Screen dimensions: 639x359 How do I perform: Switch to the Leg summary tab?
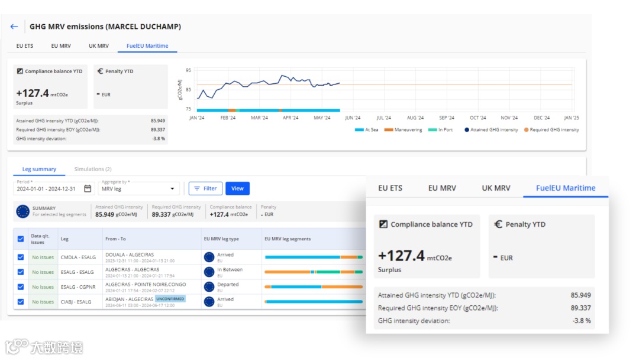tap(39, 169)
